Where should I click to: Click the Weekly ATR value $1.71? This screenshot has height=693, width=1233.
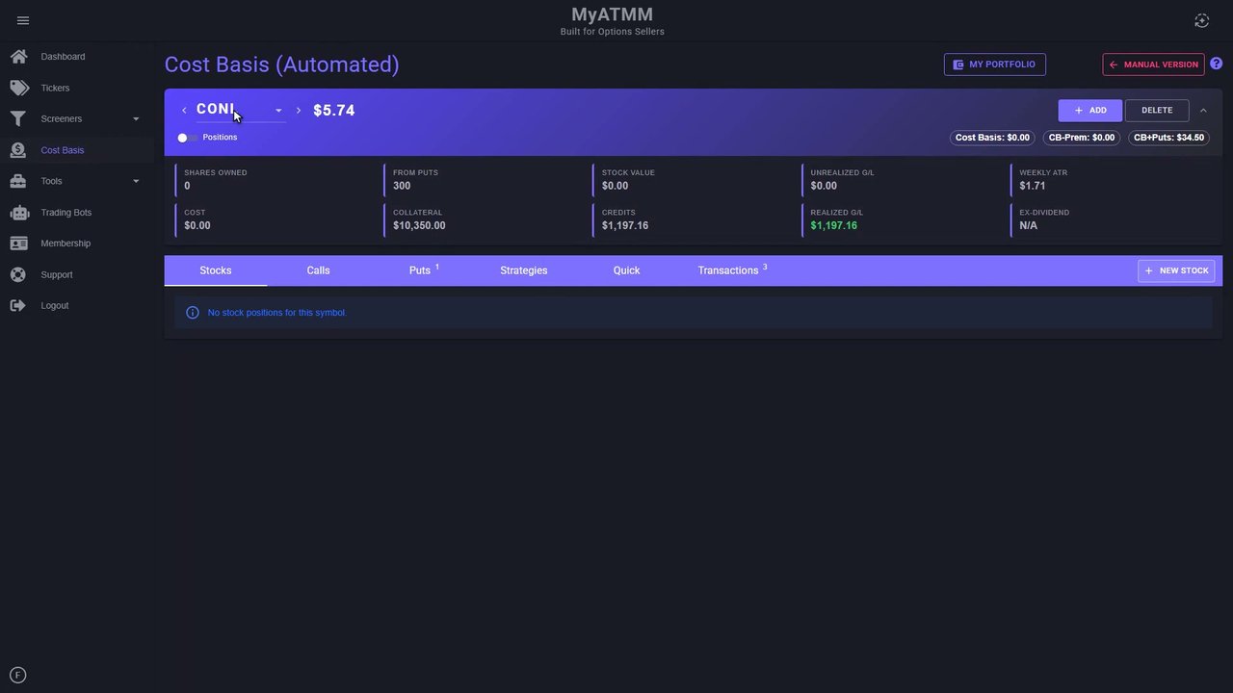click(1033, 186)
